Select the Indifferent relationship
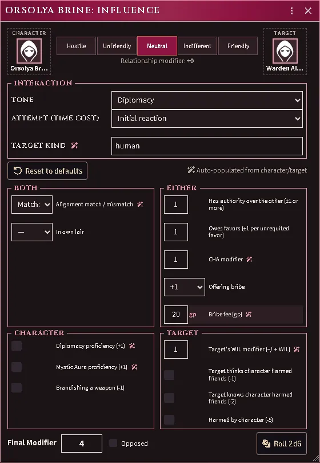Screen dimensions: 320x463 (198, 46)
